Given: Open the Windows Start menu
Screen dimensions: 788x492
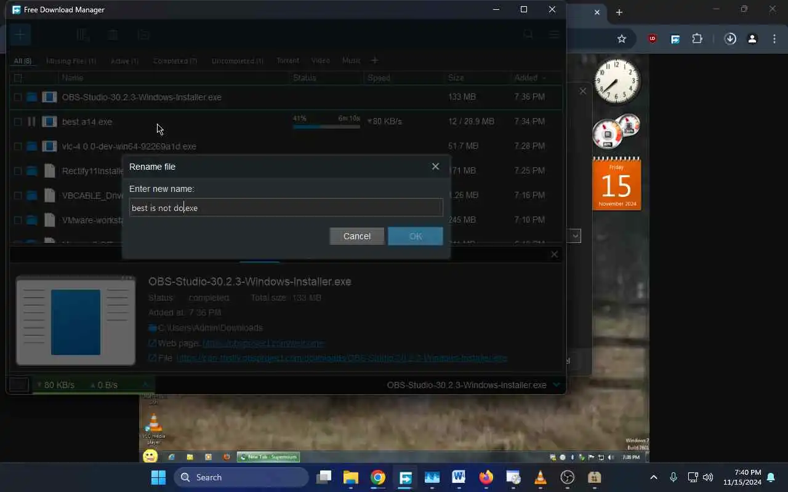Looking at the screenshot, I should (x=158, y=477).
